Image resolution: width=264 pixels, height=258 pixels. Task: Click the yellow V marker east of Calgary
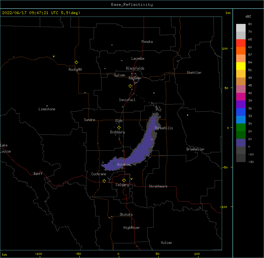pos(131,179)
